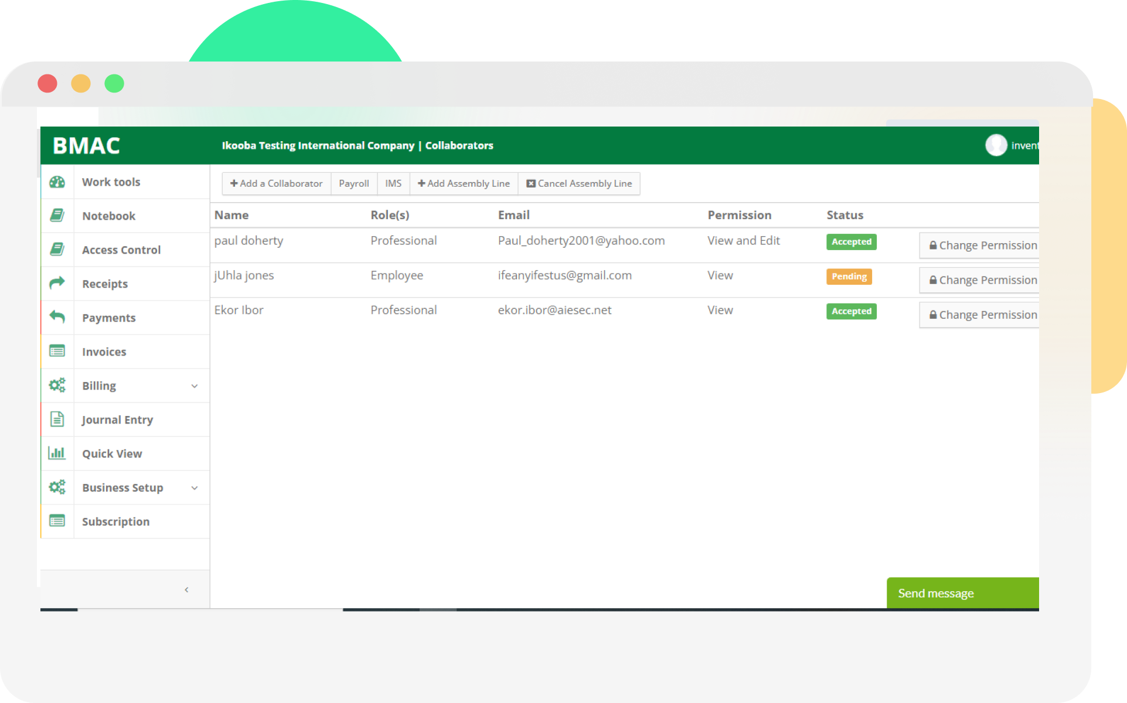Click the Invoices list icon
Screen dimensions: 1127x703
point(57,351)
